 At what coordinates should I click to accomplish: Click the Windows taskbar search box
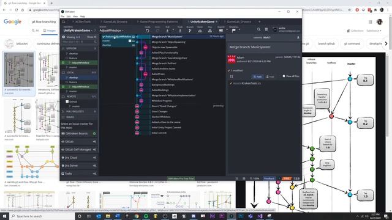tap(42, 216)
